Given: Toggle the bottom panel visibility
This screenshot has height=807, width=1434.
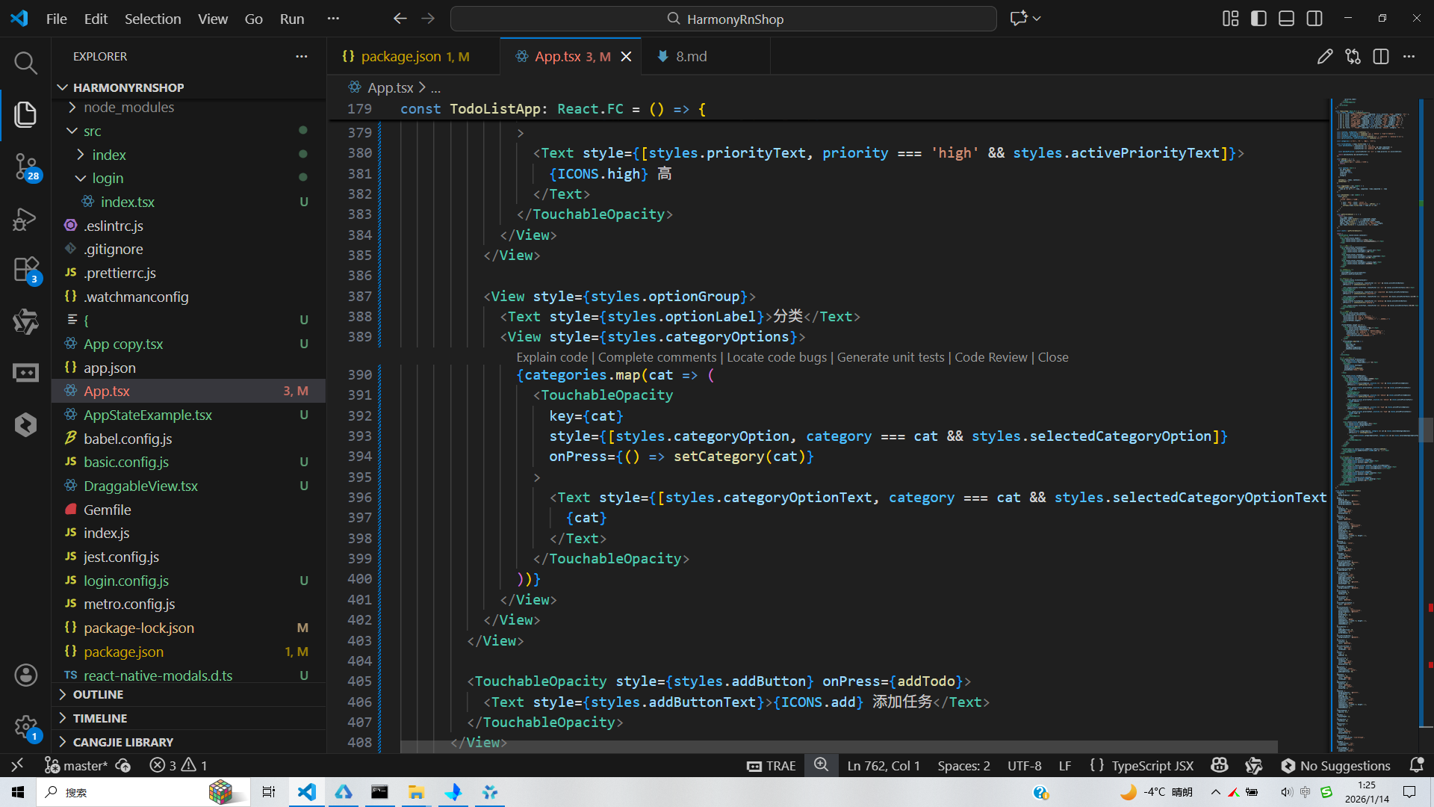Looking at the screenshot, I should pyautogui.click(x=1286, y=19).
